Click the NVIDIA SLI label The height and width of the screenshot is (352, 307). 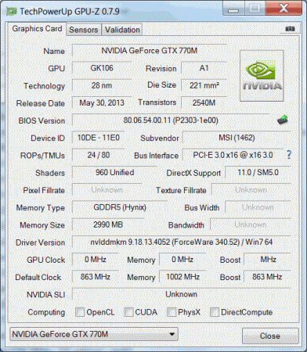click(46, 295)
